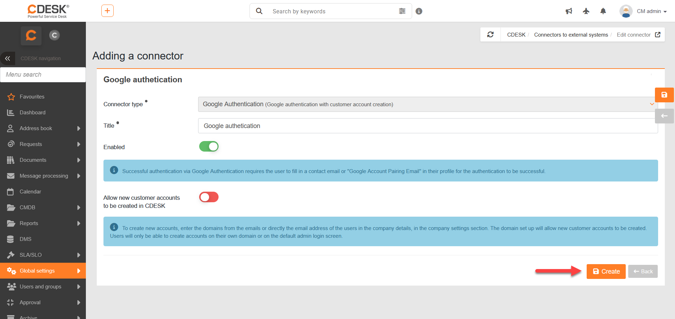Open advanced search filter options
The image size is (675, 319).
tap(402, 11)
